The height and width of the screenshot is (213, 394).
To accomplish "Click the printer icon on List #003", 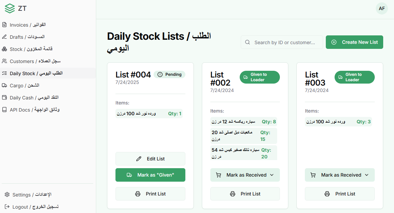I will [327, 194].
